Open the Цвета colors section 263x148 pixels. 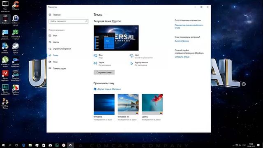[x=54, y=42]
